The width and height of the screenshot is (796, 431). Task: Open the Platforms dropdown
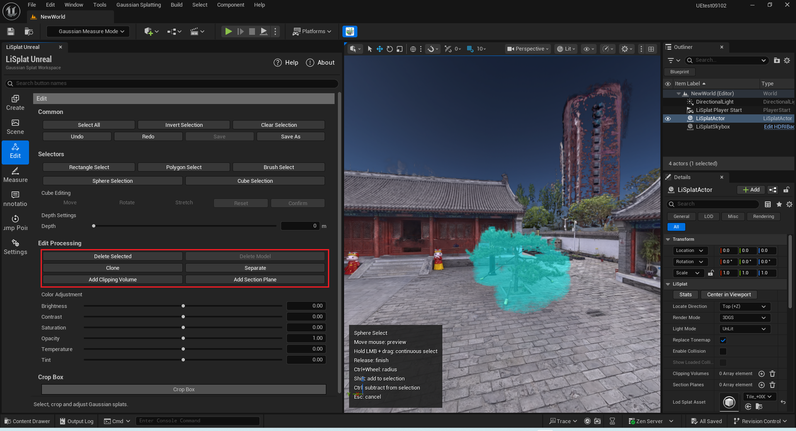pos(312,31)
